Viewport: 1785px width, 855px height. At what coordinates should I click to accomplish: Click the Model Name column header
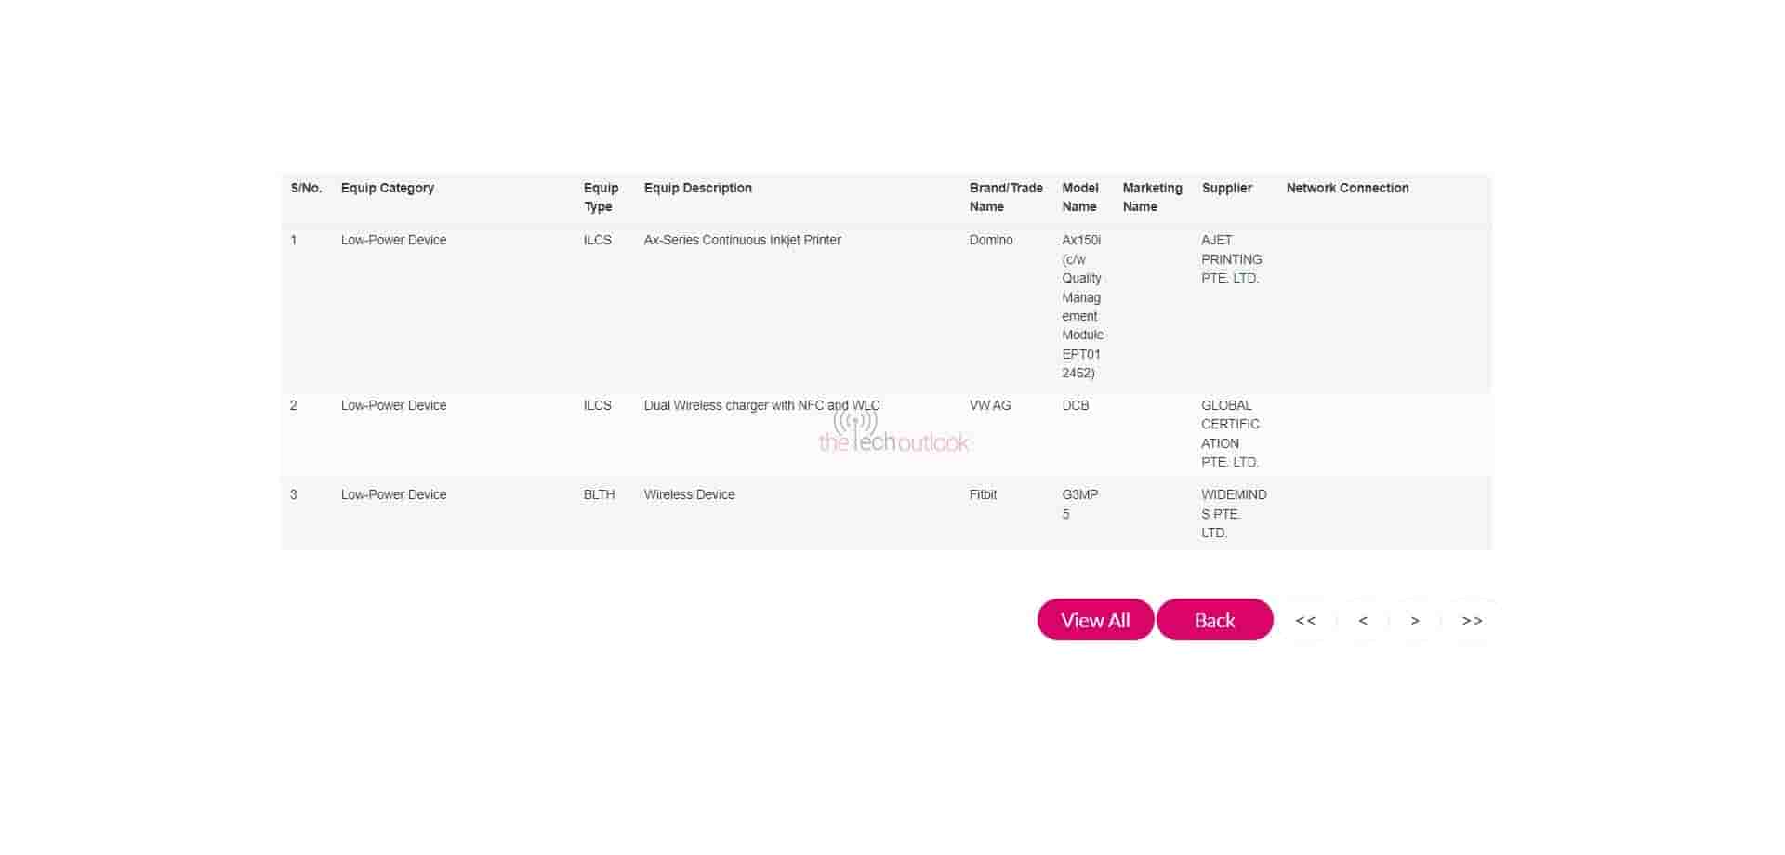[1079, 197]
